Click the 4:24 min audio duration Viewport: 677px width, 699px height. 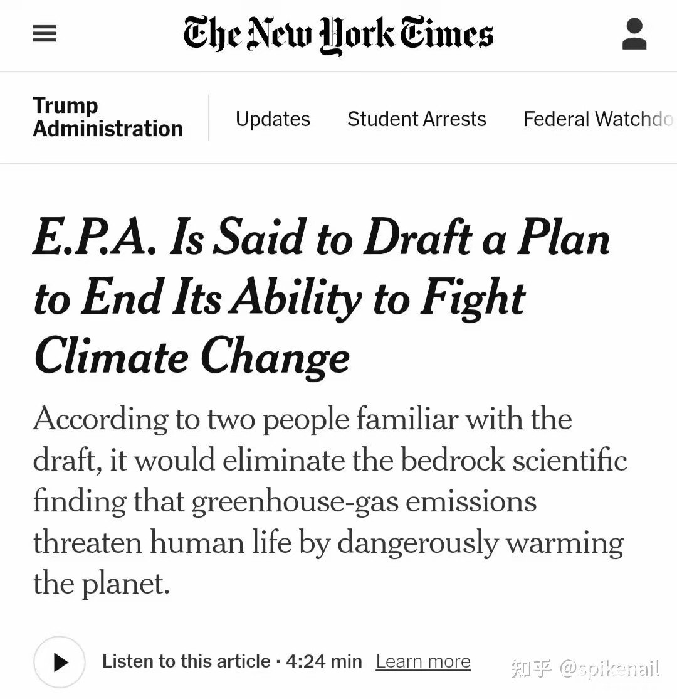pyautogui.click(x=324, y=661)
